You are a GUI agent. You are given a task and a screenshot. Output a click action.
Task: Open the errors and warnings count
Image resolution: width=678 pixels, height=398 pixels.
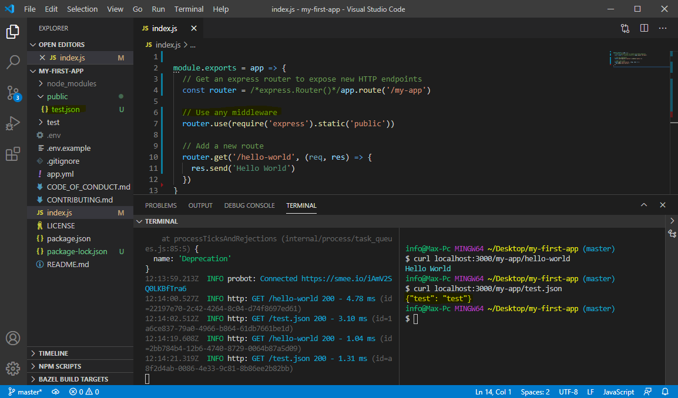point(85,392)
